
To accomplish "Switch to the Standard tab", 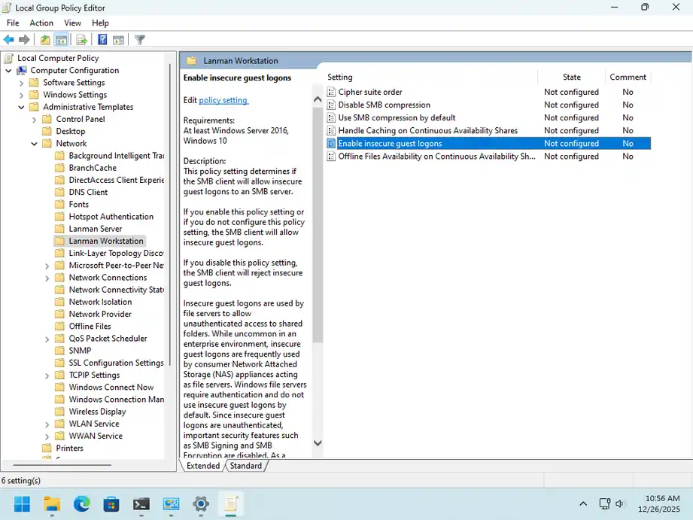I will coord(246,466).
